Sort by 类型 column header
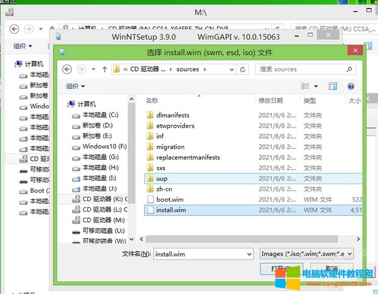This screenshot has height=294, width=378. coord(309,100)
